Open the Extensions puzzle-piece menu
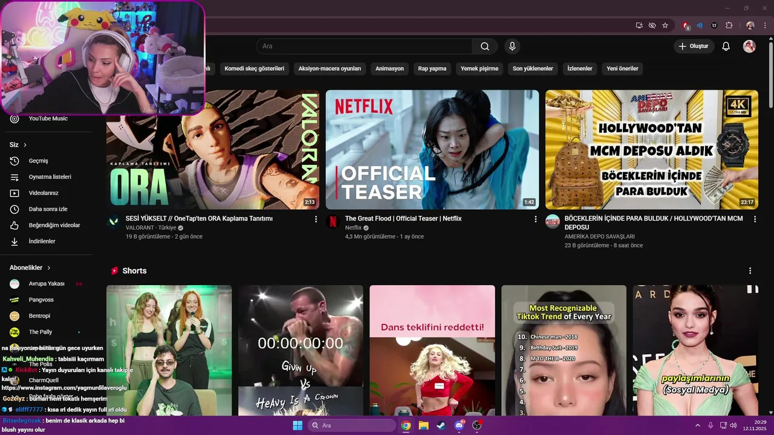Viewport: 774px width, 435px height. point(729,25)
